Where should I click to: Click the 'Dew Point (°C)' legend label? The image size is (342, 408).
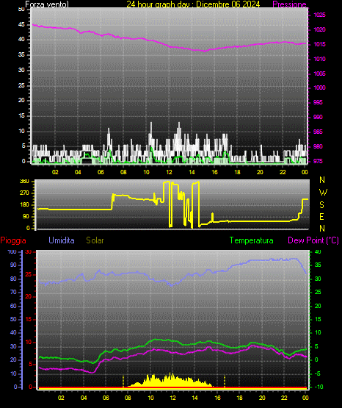(x=313, y=240)
